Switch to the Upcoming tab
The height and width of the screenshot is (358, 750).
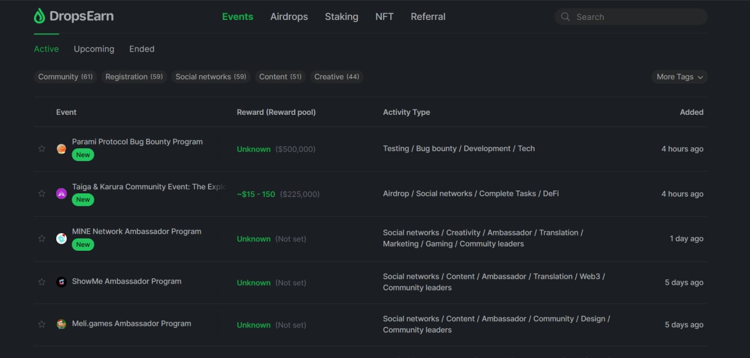pos(94,49)
